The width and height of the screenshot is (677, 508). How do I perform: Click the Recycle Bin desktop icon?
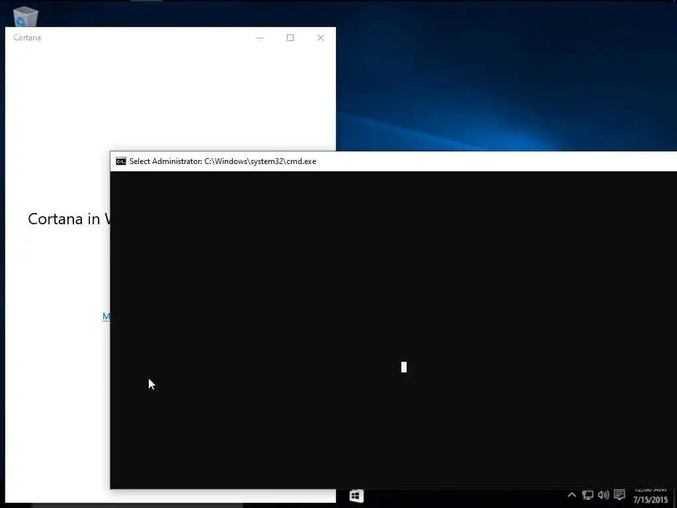pyautogui.click(x=26, y=17)
